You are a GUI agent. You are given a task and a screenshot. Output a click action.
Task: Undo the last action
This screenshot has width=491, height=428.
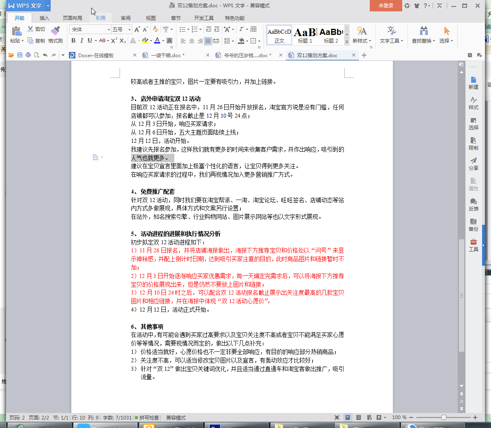click(45, 55)
